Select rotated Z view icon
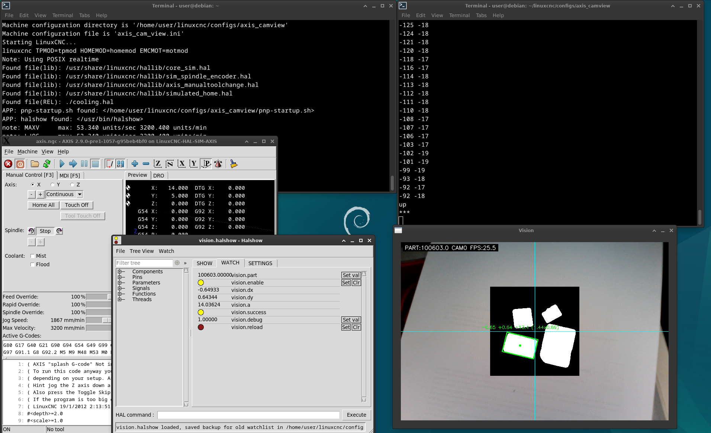 click(x=170, y=164)
